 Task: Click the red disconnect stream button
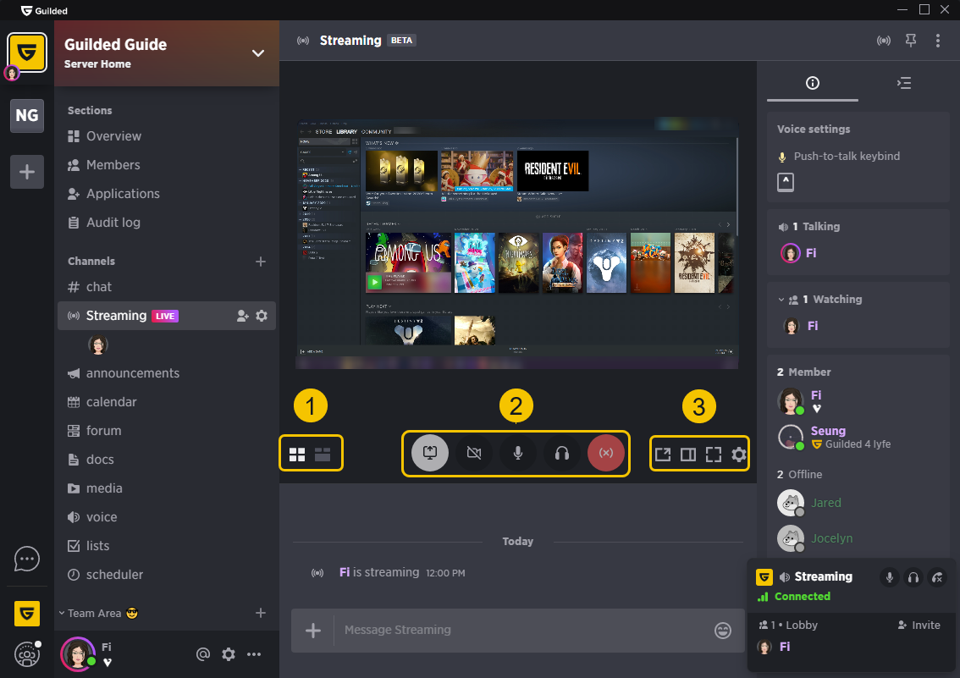coord(606,453)
